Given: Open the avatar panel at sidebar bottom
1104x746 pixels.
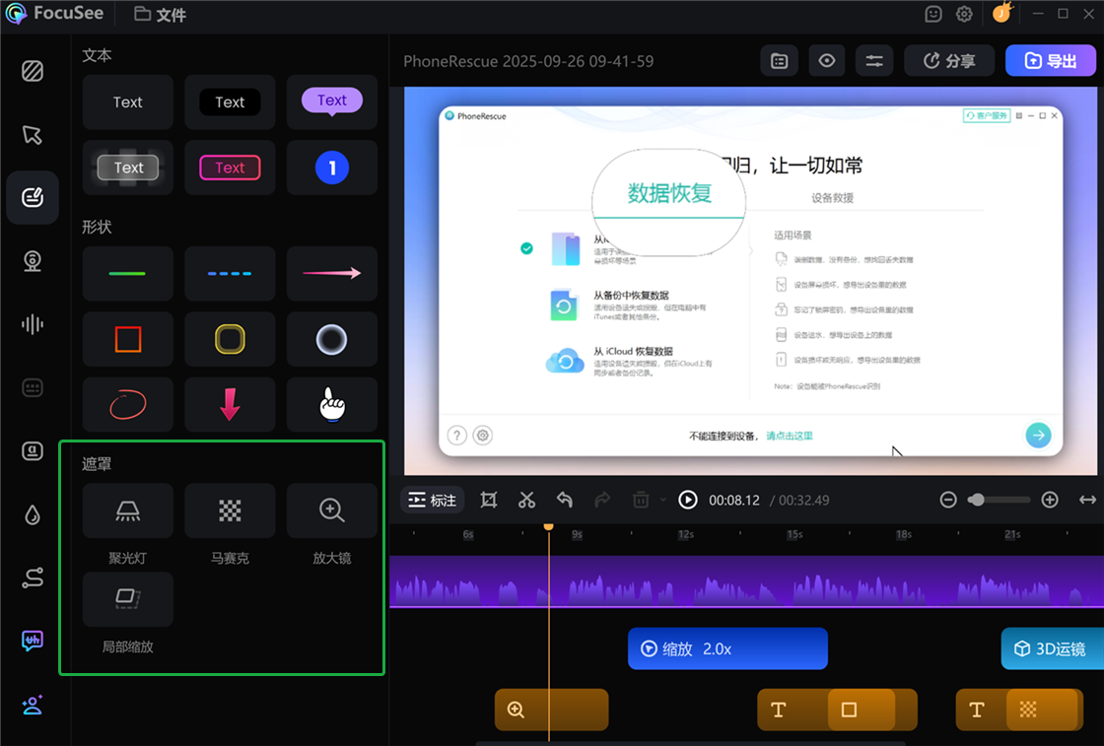Looking at the screenshot, I should (33, 705).
